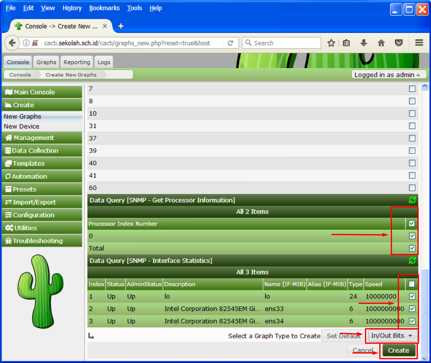Bookmark this page with the star icon
The width and height of the screenshot is (431, 363).
[331, 43]
